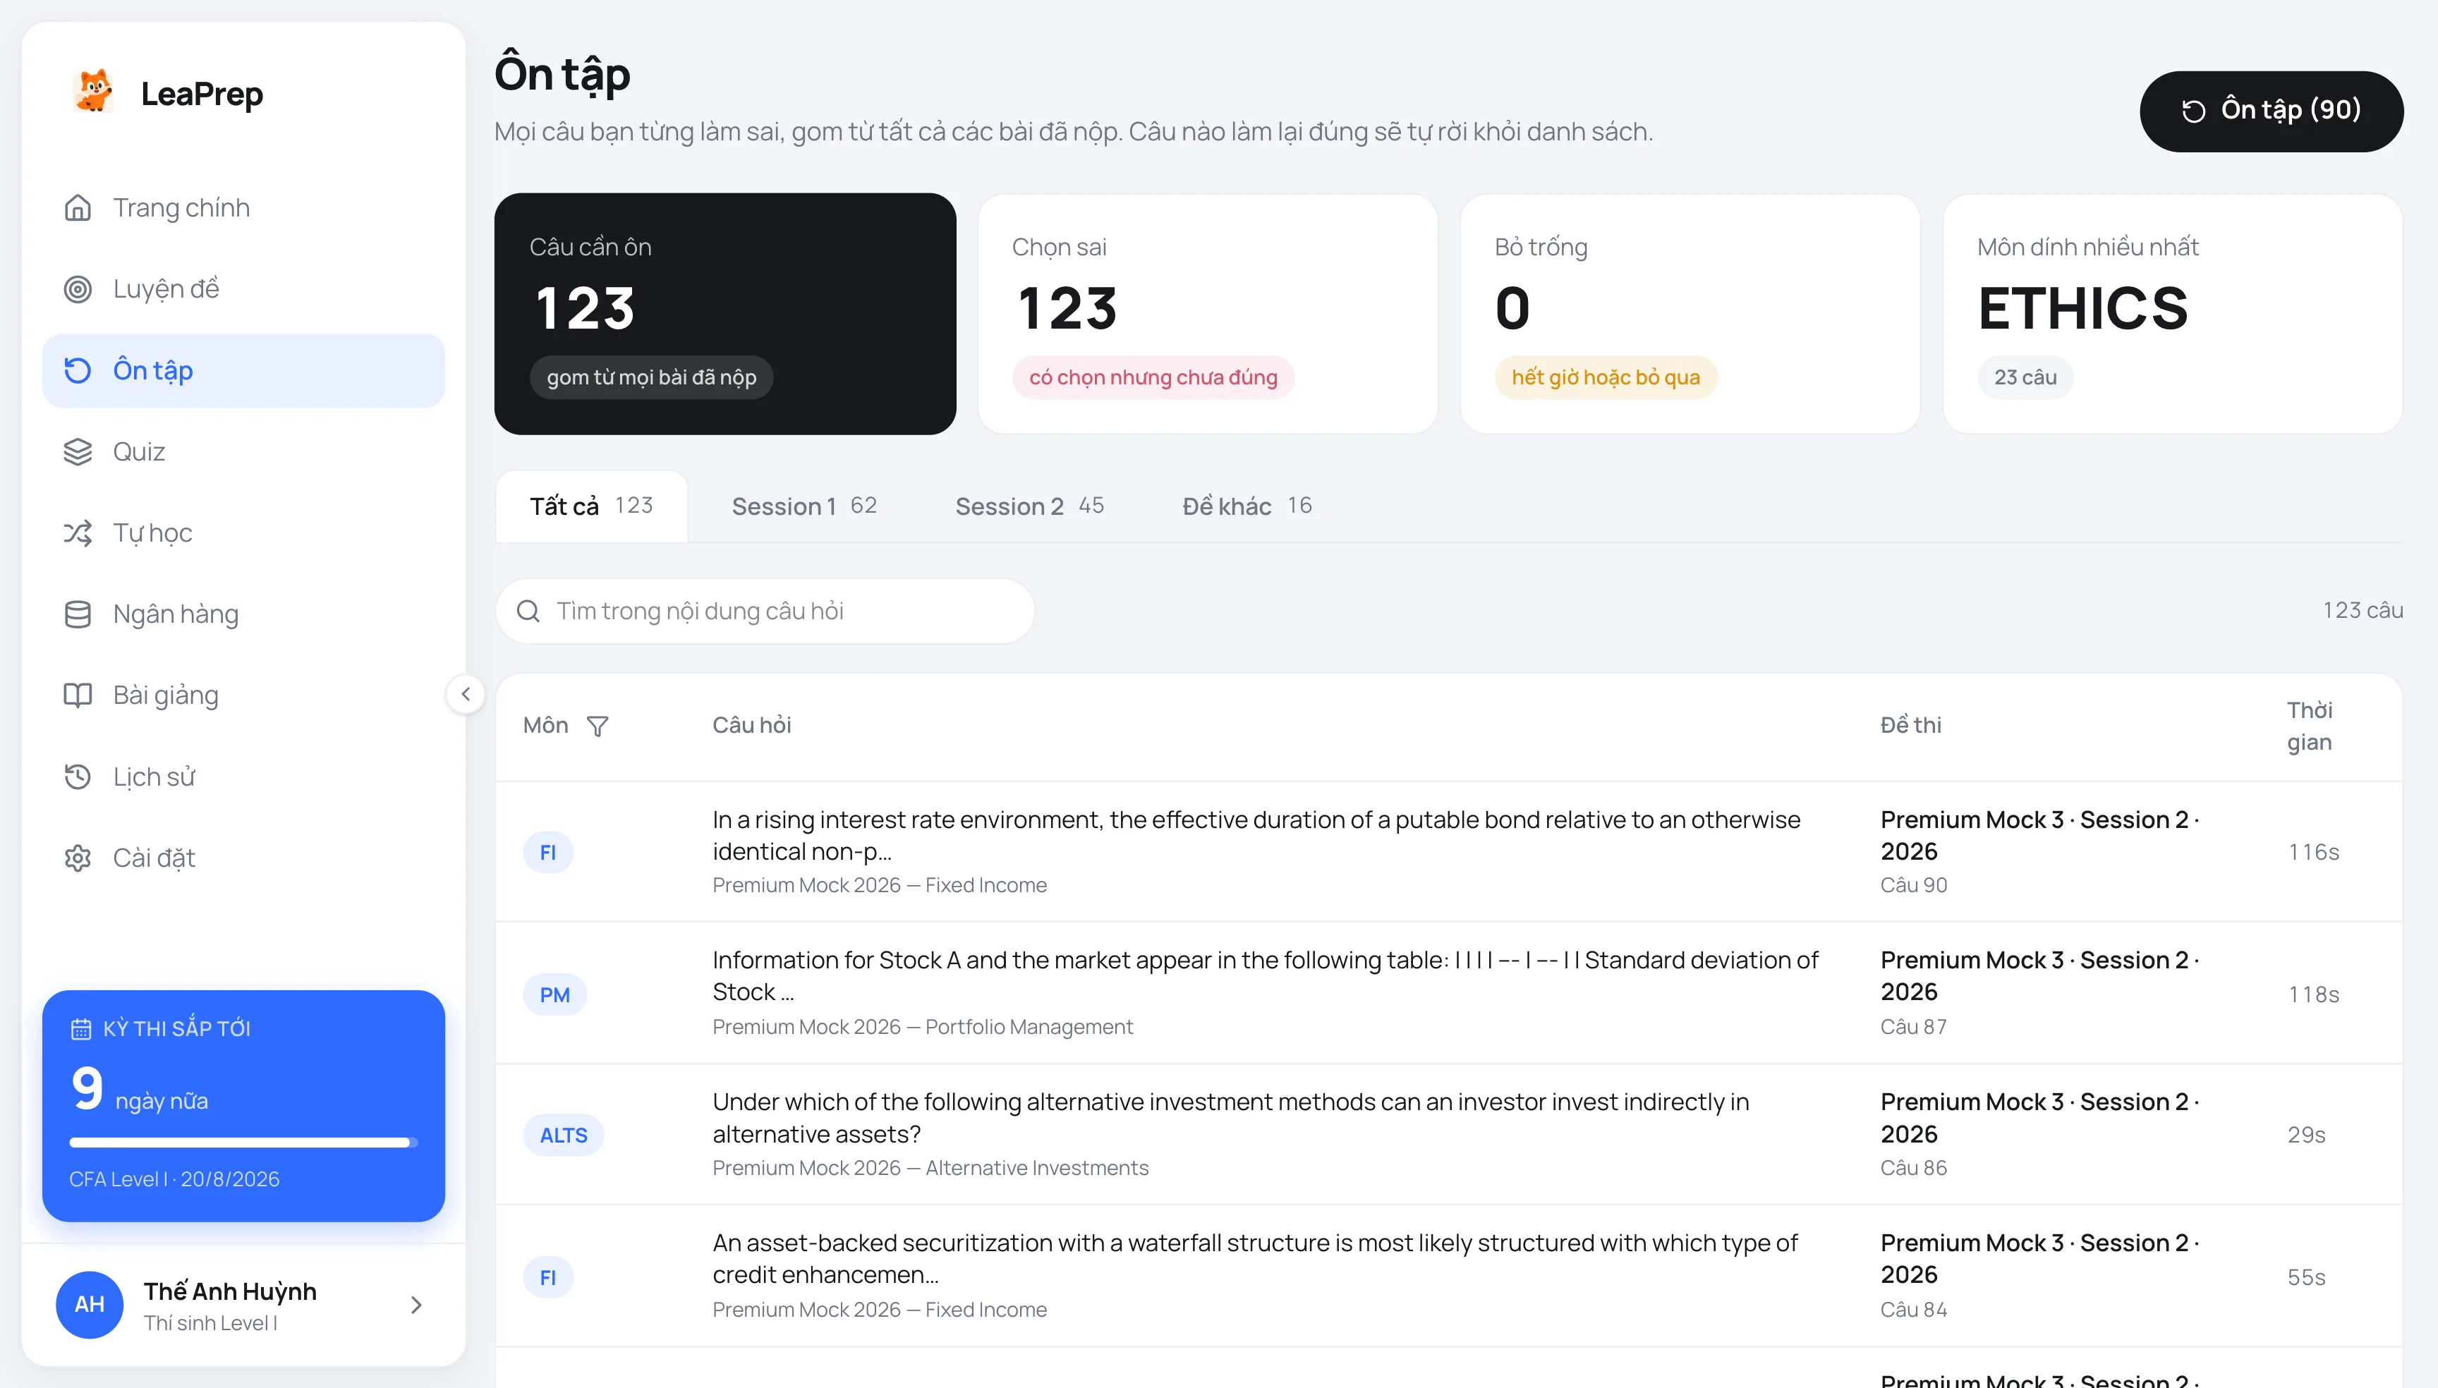Image resolution: width=2438 pixels, height=1388 pixels.
Task: Click the exam countdown progress bar
Action: pyautogui.click(x=243, y=1142)
